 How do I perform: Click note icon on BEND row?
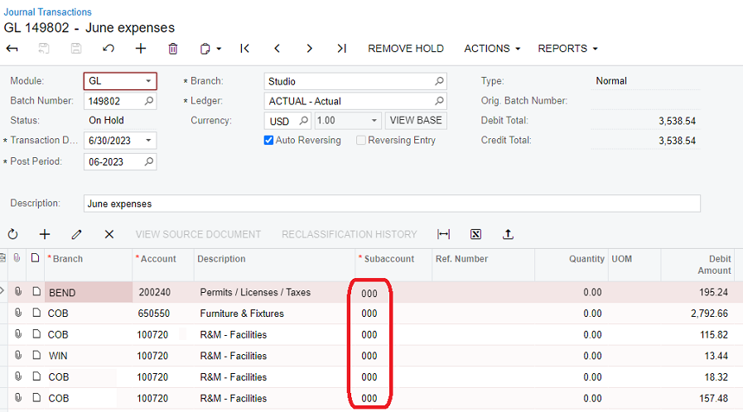(36, 291)
